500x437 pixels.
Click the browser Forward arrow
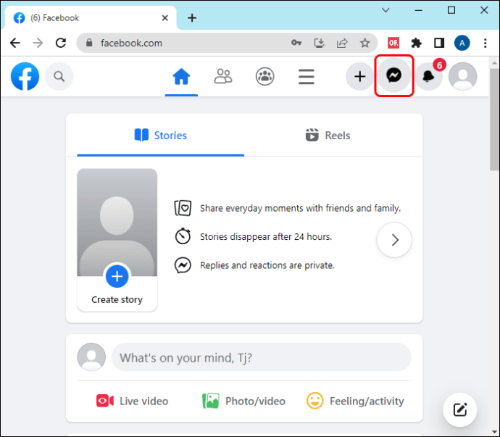38,43
